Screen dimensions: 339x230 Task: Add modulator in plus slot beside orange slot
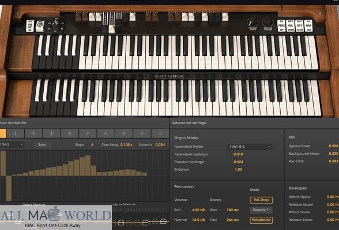pos(16,133)
